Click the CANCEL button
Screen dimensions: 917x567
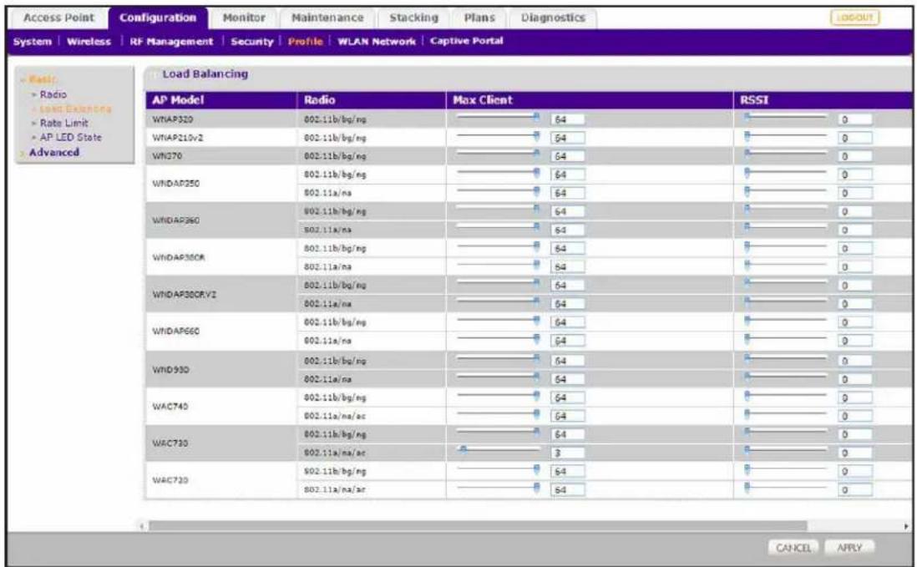pyautogui.click(x=793, y=548)
